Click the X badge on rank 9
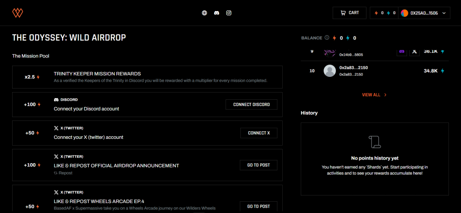 414,52
